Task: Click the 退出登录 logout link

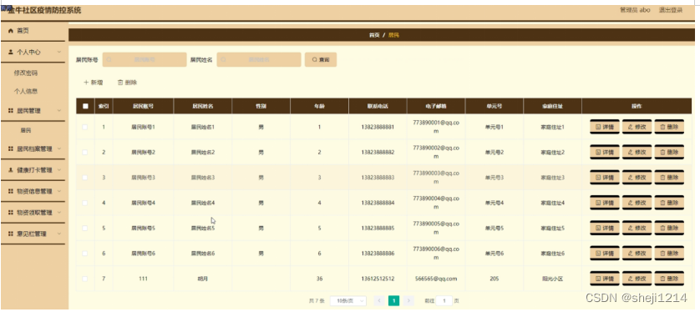Action: pyautogui.click(x=671, y=10)
